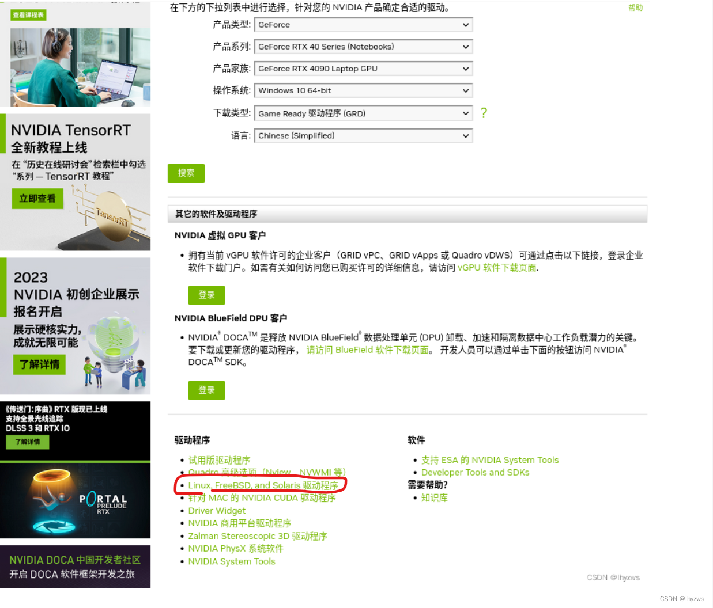Open the woman with headset course banner image

tap(80, 67)
